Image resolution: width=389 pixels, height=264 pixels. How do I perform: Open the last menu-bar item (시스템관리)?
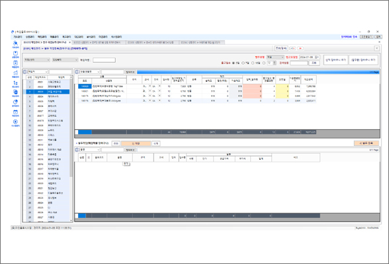(x=116, y=37)
